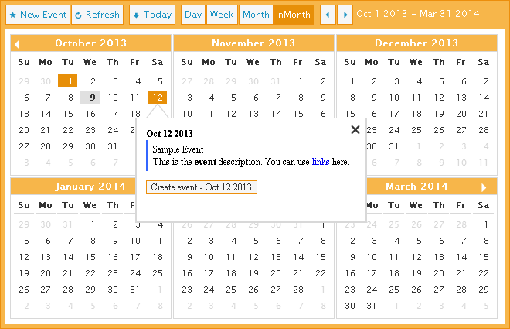Pick March 17 in March 2014 calendar

pyautogui.click(x=373, y=273)
